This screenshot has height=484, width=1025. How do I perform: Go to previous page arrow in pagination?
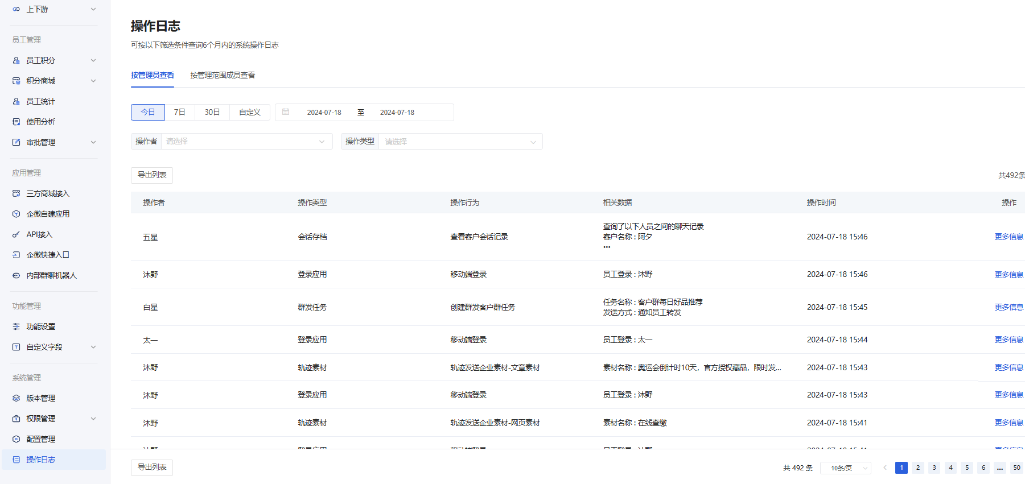tap(884, 468)
